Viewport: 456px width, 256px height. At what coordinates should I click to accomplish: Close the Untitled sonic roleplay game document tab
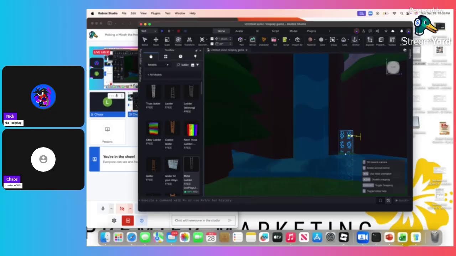point(247,50)
